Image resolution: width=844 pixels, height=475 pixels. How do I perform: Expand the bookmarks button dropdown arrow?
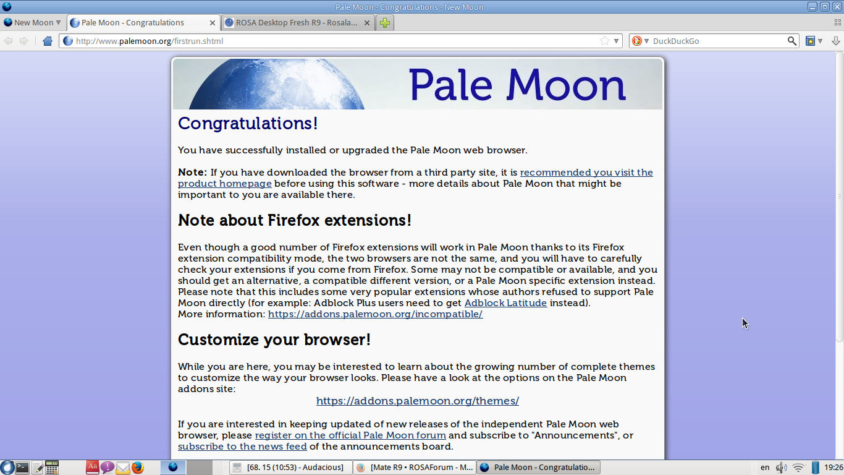click(820, 41)
